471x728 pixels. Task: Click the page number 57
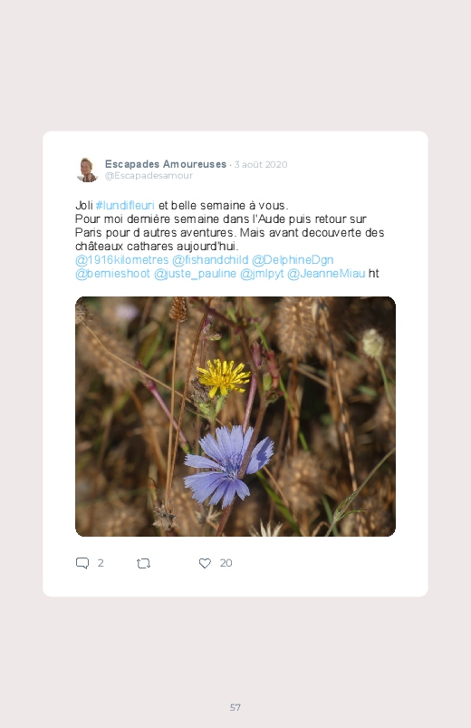[x=235, y=707]
